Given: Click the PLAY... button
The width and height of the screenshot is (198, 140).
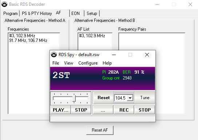Looking at the screenshot, I should 60,110.
